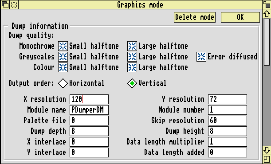Toggle Greyscales Error diffused option
271x164 pixels.
tap(201, 57)
